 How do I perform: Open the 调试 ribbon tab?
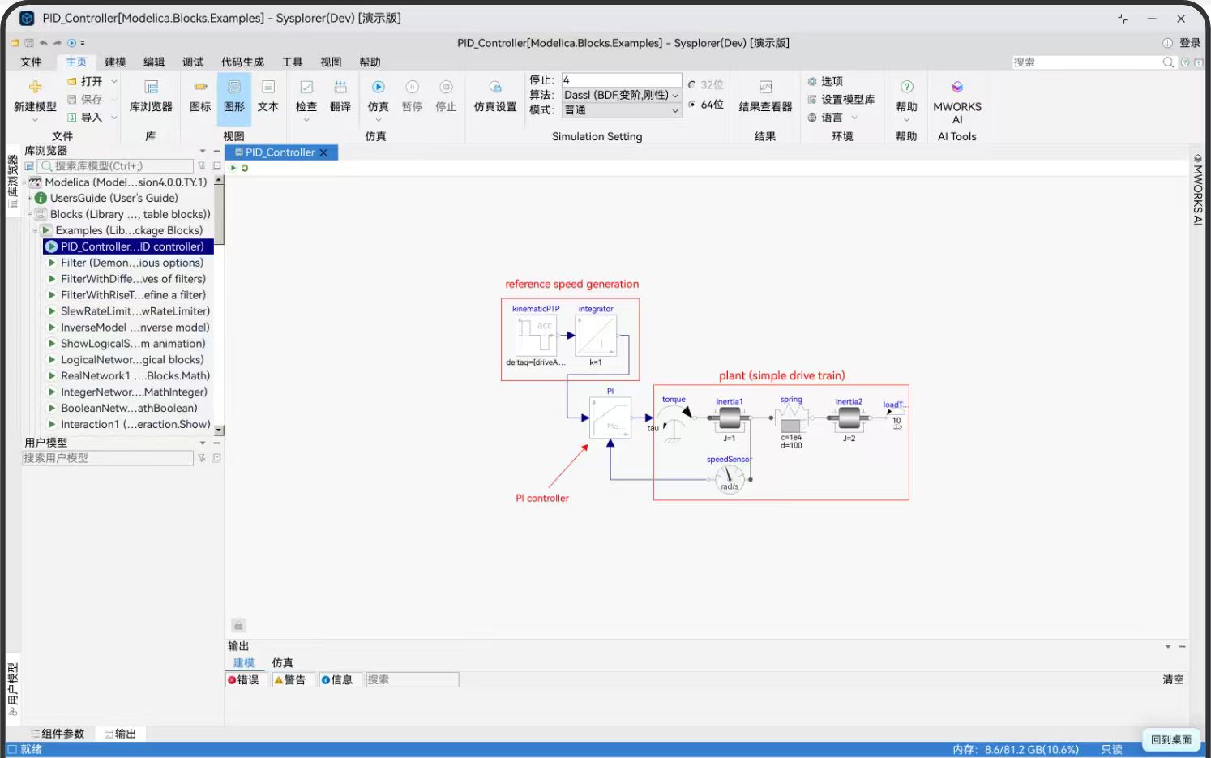pos(193,62)
